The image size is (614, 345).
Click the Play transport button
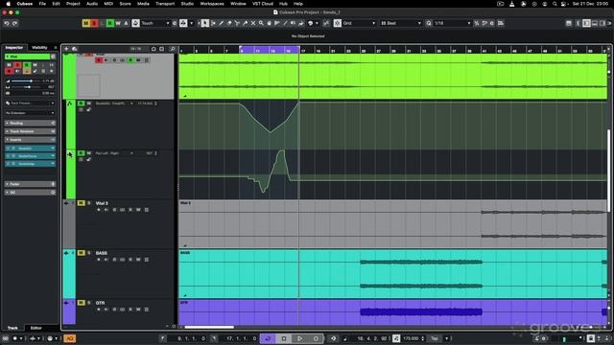coord(299,338)
